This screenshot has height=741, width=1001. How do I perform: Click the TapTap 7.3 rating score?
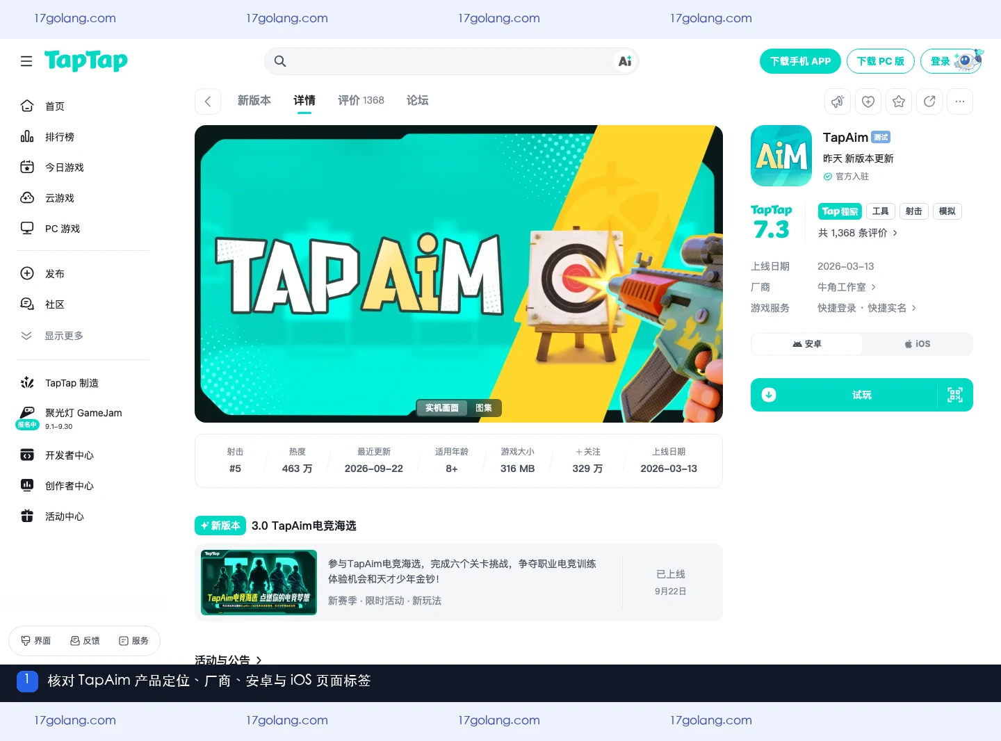pyautogui.click(x=772, y=222)
